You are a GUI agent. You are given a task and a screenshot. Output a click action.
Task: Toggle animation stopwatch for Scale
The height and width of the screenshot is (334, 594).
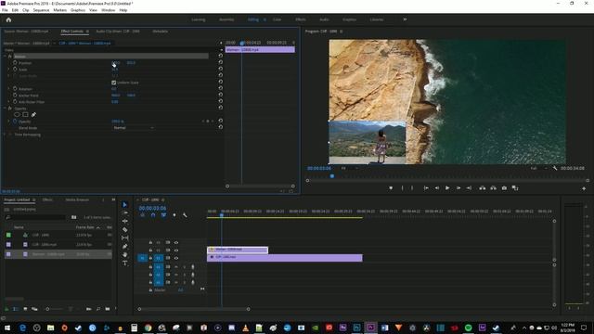15,70
